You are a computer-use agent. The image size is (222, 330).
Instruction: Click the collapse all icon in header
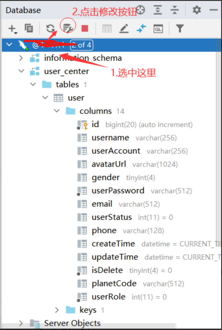click(x=174, y=10)
